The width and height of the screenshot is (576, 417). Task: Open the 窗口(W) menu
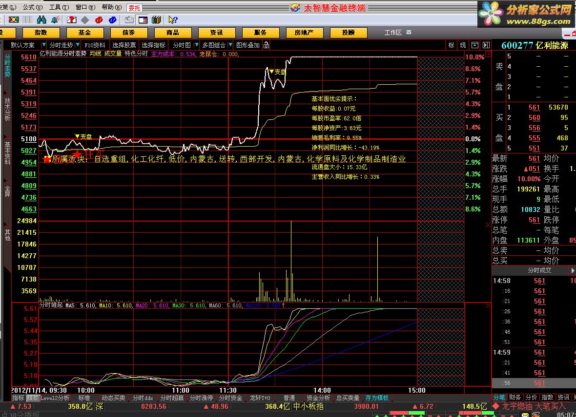(85, 7)
